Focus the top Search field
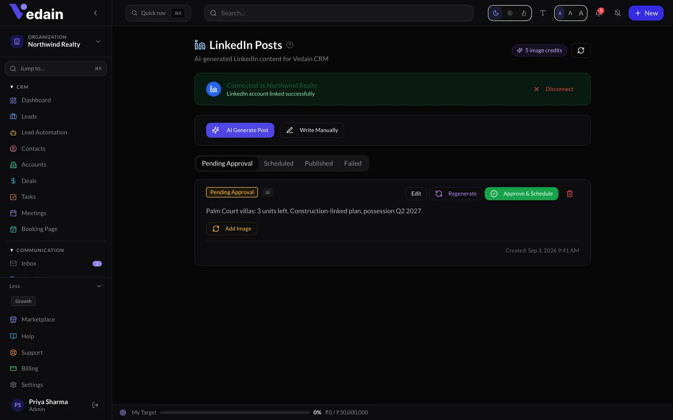Screen dimensions: 673x420 point(339,13)
